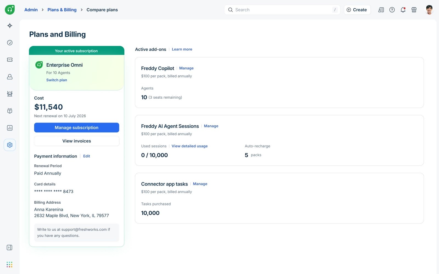Open the user profile avatar
The image size is (439, 274).
point(429,10)
